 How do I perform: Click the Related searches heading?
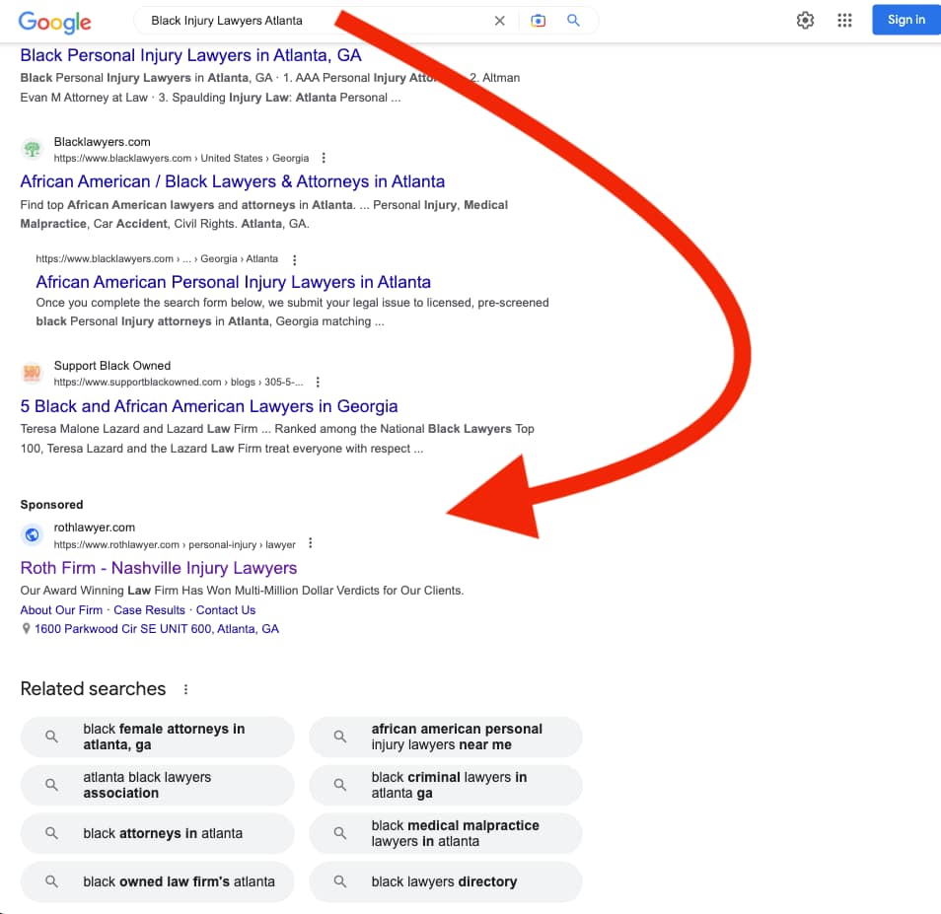tap(93, 688)
